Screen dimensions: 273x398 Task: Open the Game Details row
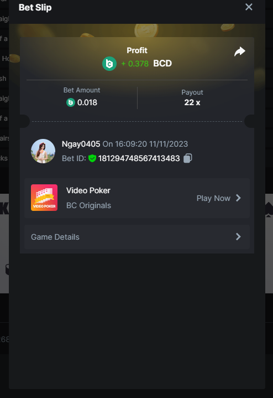[x=137, y=237]
